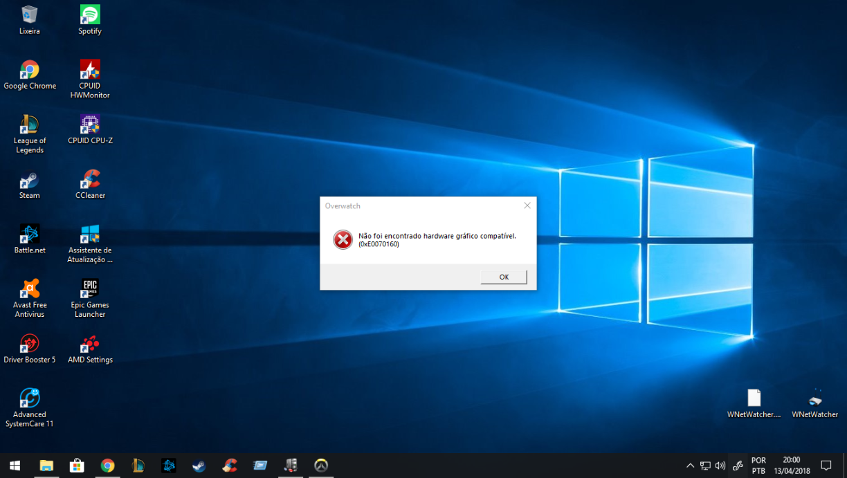Select the AMD Settings desktop shortcut

click(x=90, y=349)
